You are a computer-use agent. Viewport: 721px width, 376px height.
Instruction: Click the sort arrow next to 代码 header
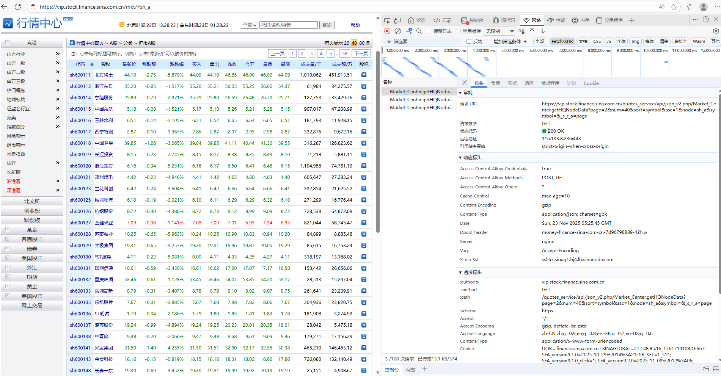point(92,64)
